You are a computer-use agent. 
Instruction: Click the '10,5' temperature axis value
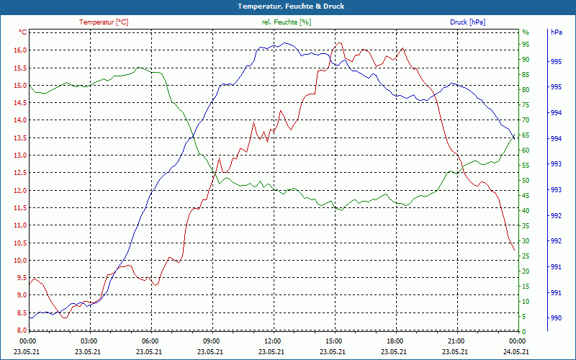tap(20, 243)
